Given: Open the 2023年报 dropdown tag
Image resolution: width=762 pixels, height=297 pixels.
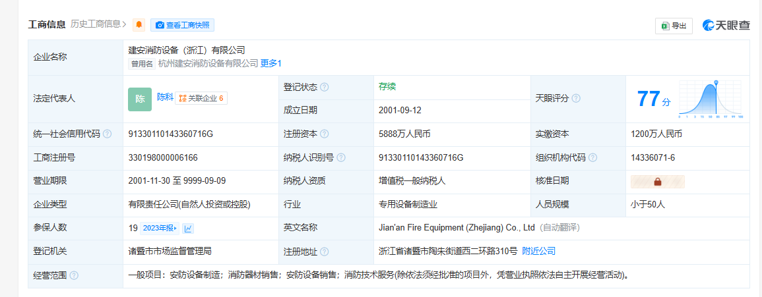Looking at the screenshot, I should [x=160, y=228].
